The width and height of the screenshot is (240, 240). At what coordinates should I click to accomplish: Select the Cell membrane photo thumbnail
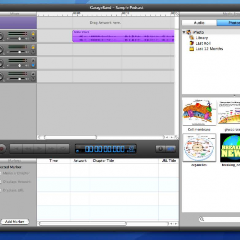(x=199, y=112)
